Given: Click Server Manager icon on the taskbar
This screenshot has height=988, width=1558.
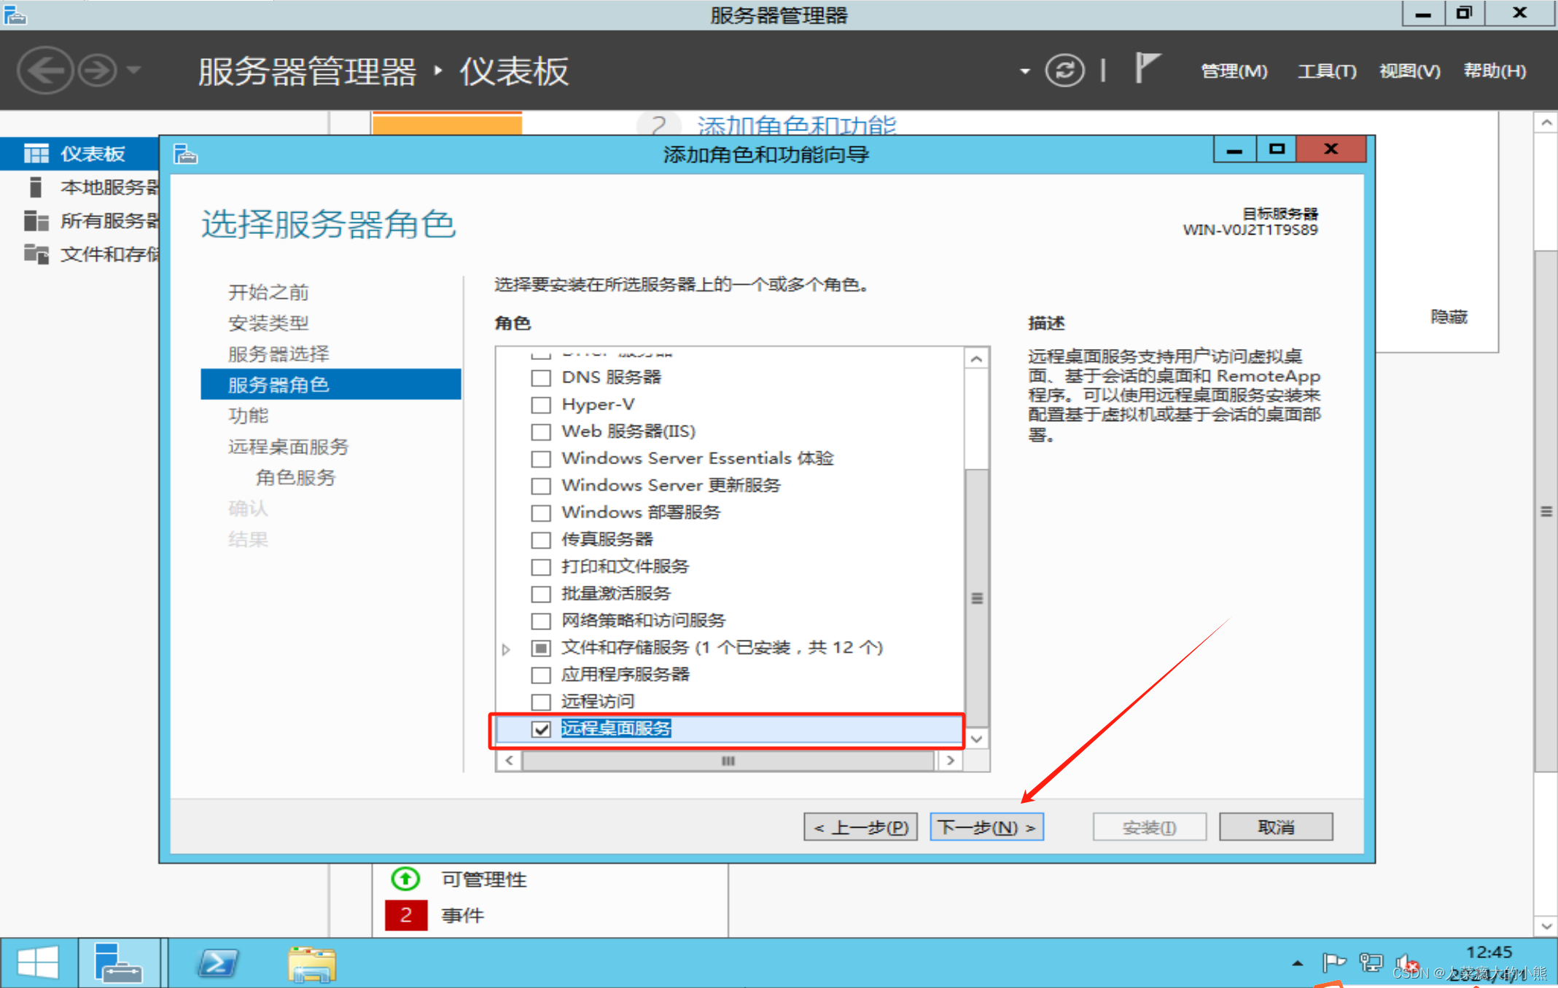Looking at the screenshot, I should (120, 963).
